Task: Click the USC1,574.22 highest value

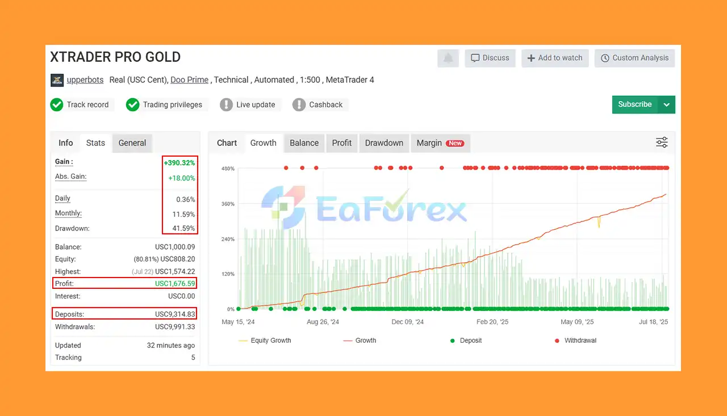Action: coord(175,272)
